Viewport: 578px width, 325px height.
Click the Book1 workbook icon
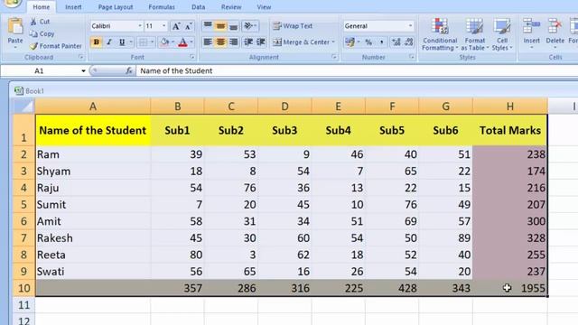point(19,90)
